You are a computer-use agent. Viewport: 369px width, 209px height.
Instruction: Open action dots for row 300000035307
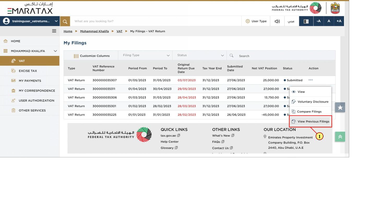click(x=311, y=80)
